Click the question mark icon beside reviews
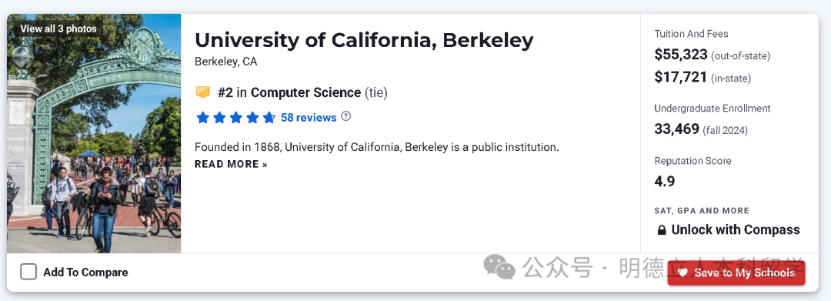 pos(345,116)
